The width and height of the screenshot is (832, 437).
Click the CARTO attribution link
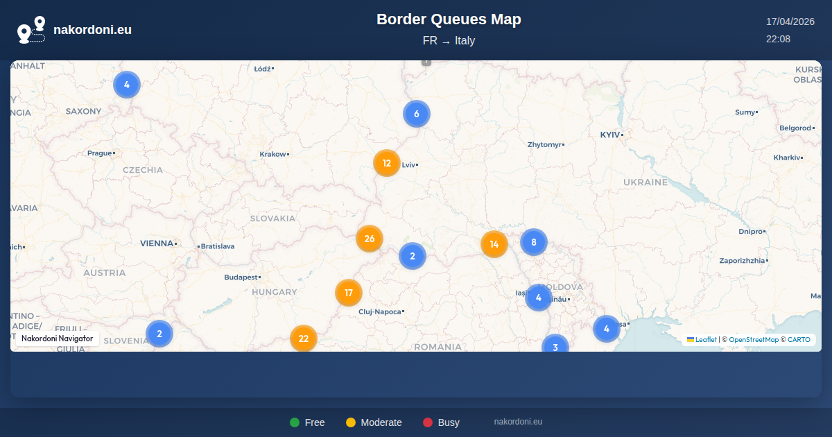(799, 340)
